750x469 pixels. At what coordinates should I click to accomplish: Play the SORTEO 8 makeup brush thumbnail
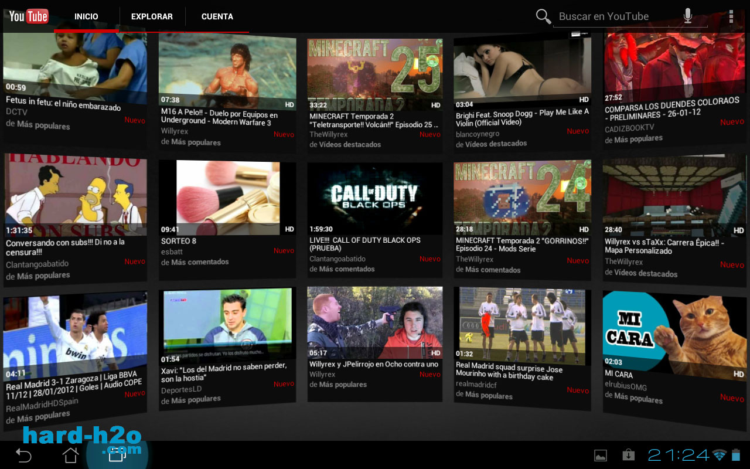pyautogui.click(x=227, y=198)
